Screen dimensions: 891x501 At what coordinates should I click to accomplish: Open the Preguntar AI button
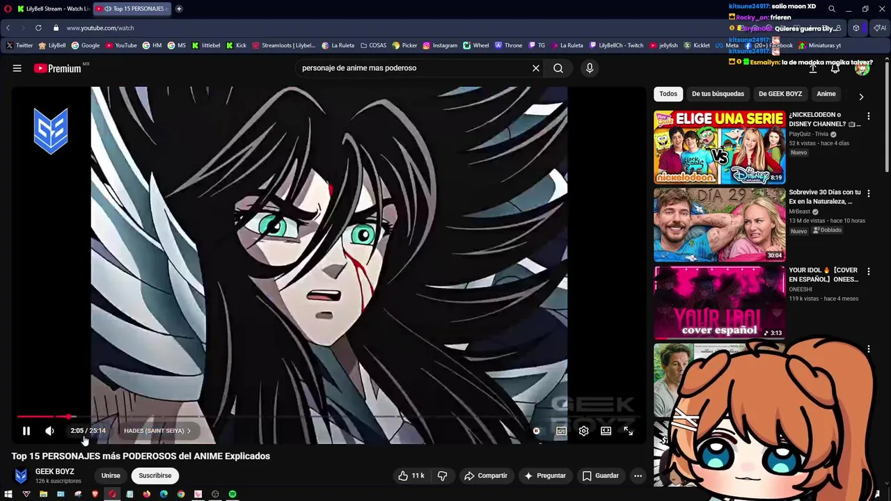pyautogui.click(x=544, y=475)
